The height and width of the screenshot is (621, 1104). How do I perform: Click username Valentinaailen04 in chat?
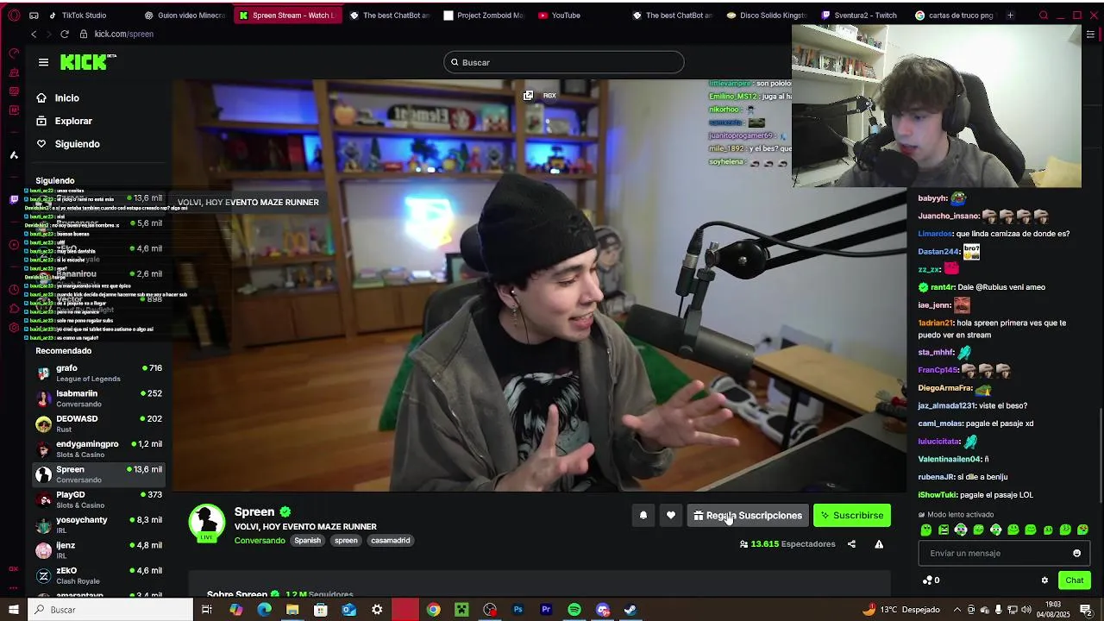pos(949,460)
